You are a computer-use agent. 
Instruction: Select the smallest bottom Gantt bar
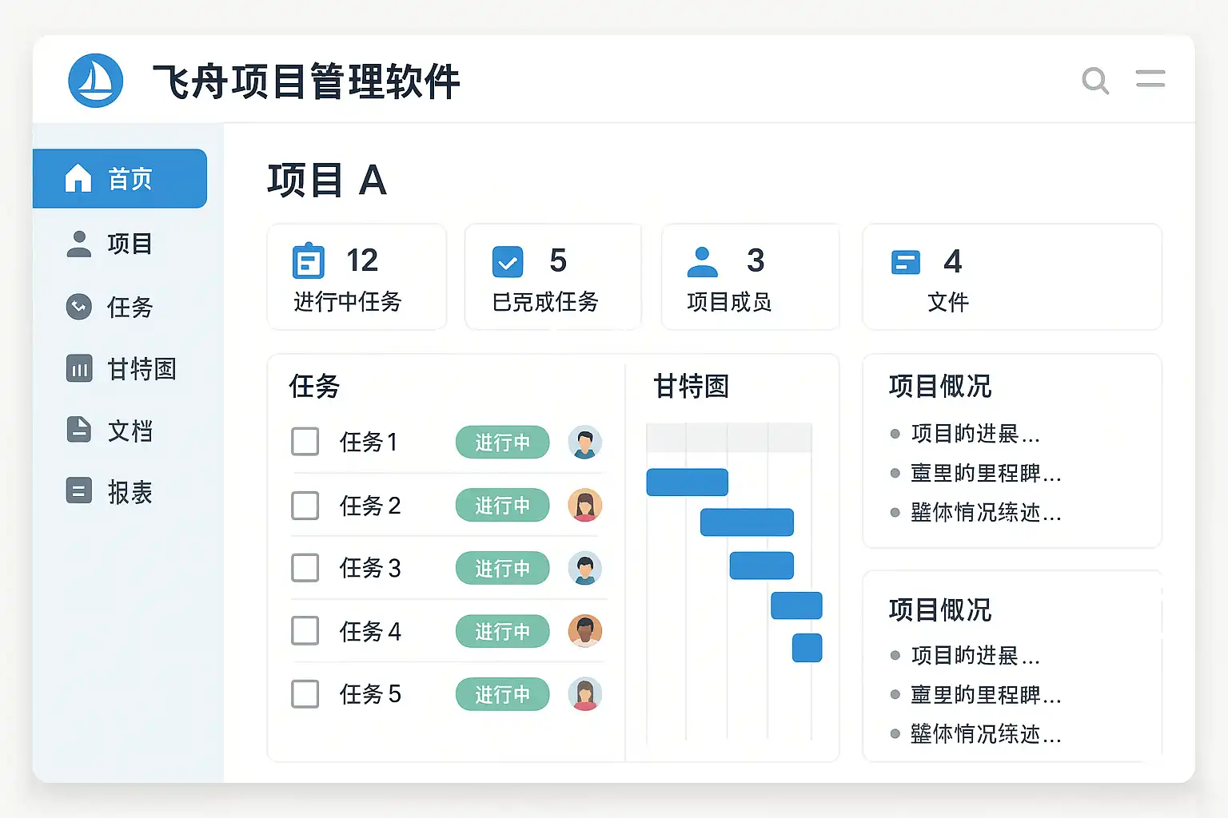pos(807,648)
